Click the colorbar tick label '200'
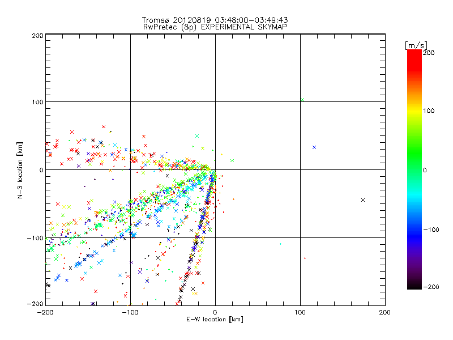Image resolution: width=453 pixels, height=340 pixels. [429, 53]
